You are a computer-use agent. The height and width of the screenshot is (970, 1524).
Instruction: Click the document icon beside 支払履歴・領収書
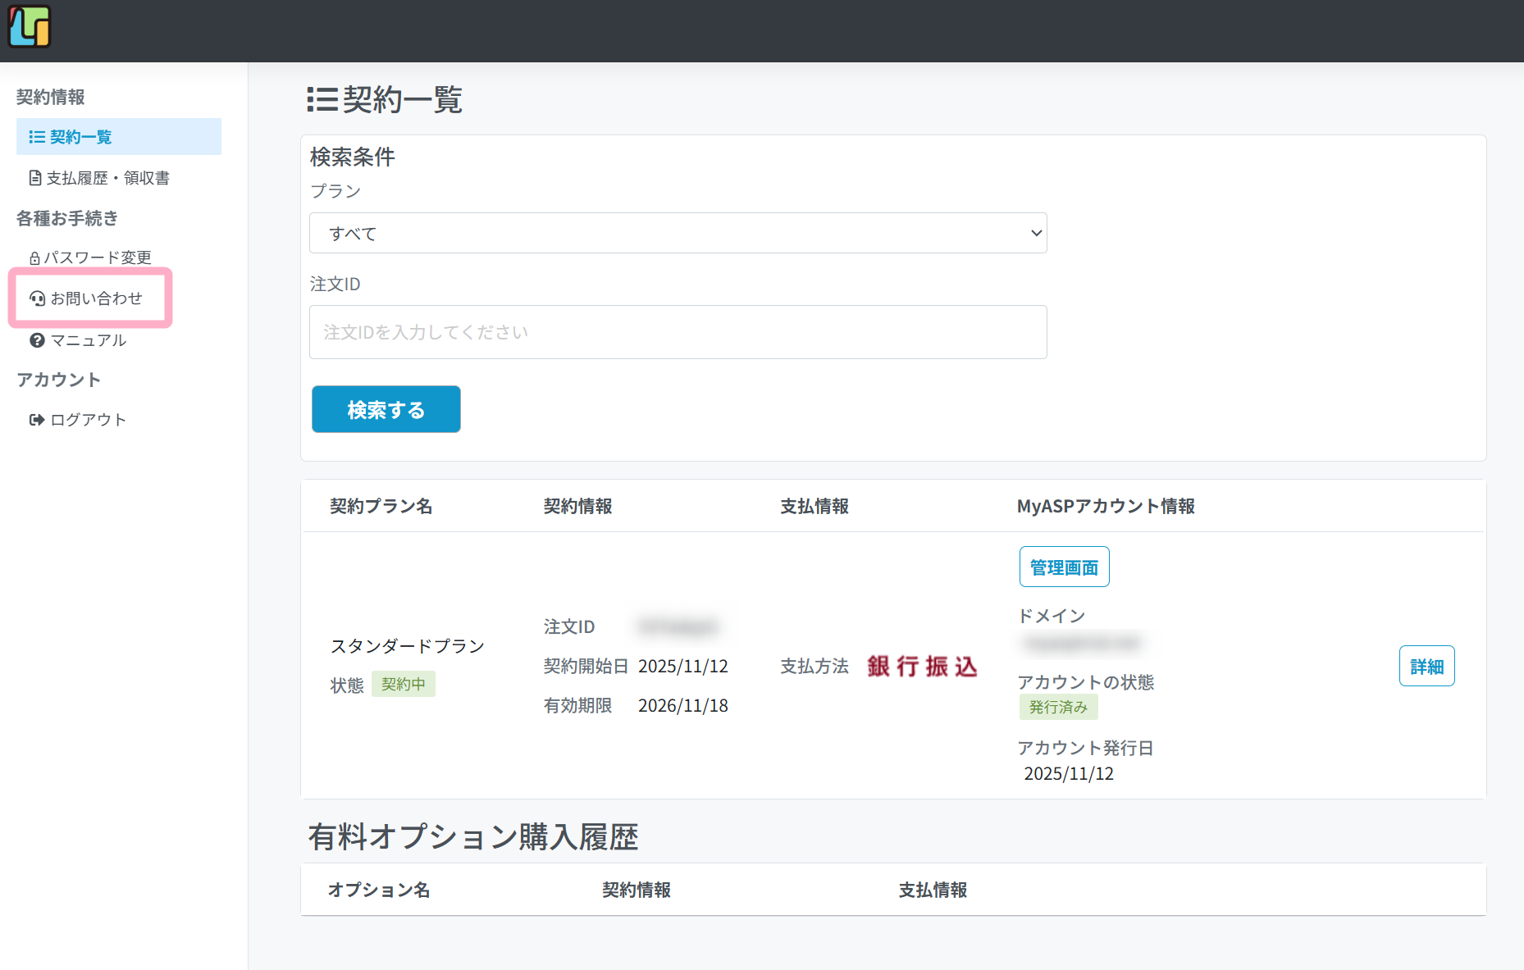tap(35, 178)
